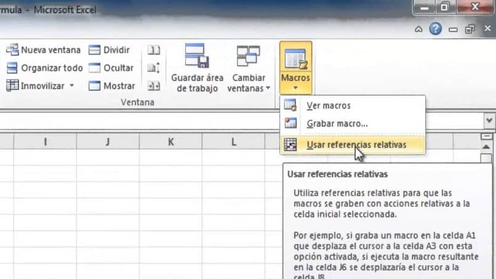Select Ver macros menu entry
Screen dimensions: 496x279
353,105
